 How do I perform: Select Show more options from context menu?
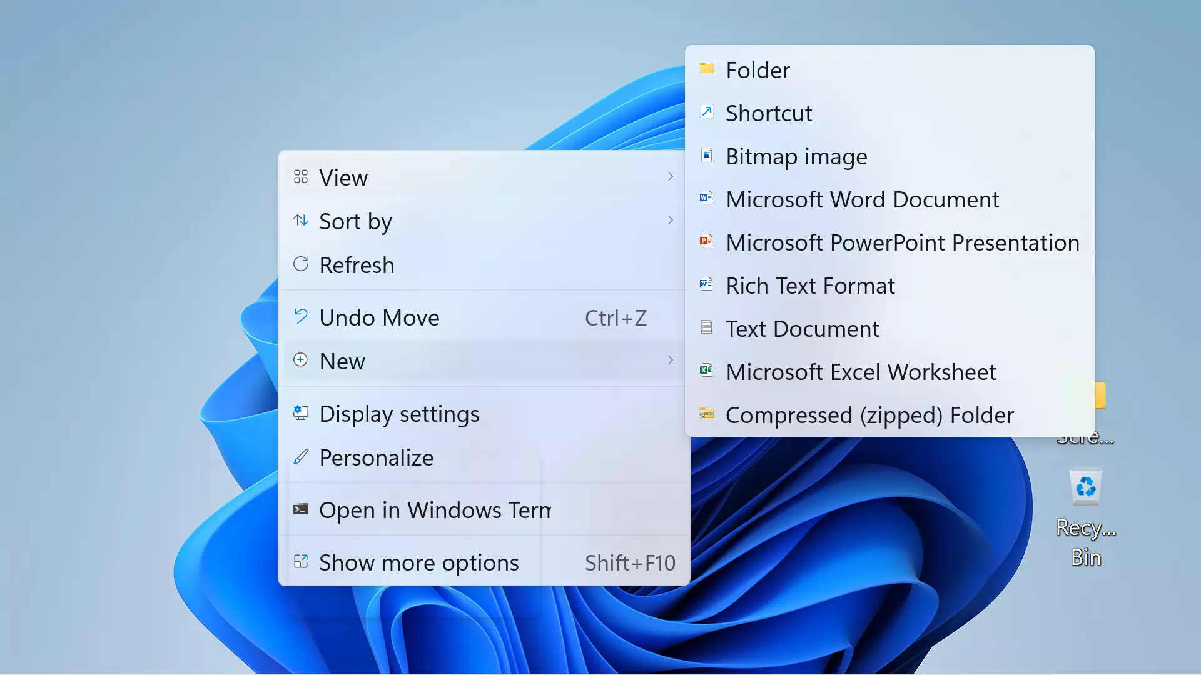point(419,561)
